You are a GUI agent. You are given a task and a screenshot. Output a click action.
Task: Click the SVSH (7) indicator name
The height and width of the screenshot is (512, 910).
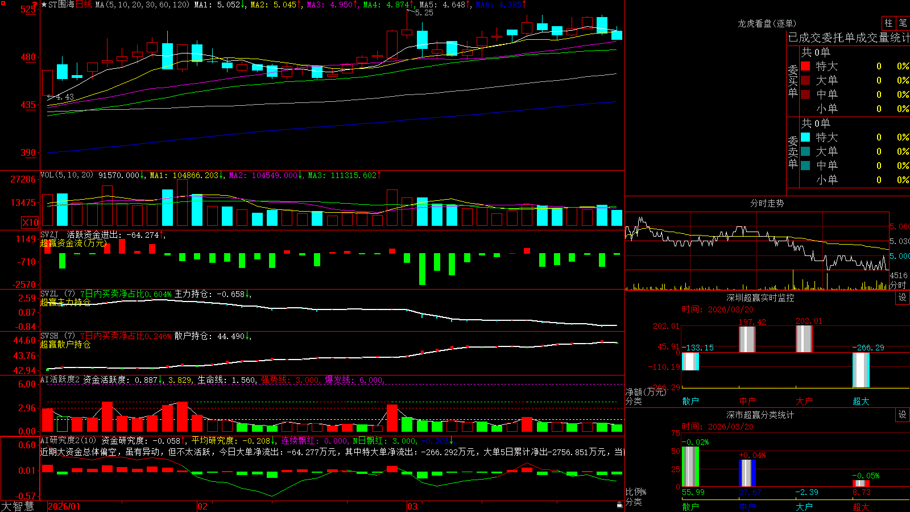point(57,336)
